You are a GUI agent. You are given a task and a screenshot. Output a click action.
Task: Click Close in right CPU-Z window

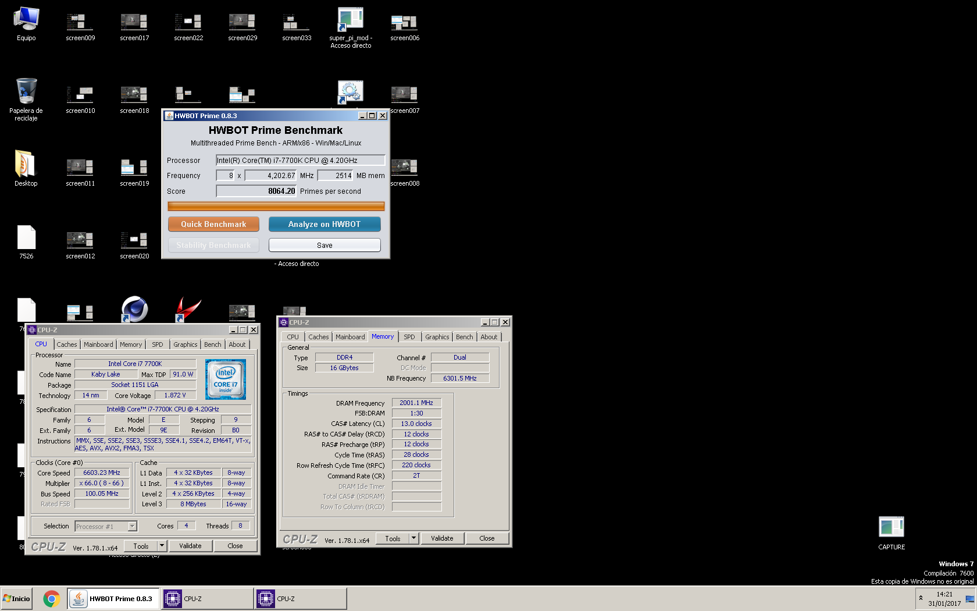(x=487, y=538)
